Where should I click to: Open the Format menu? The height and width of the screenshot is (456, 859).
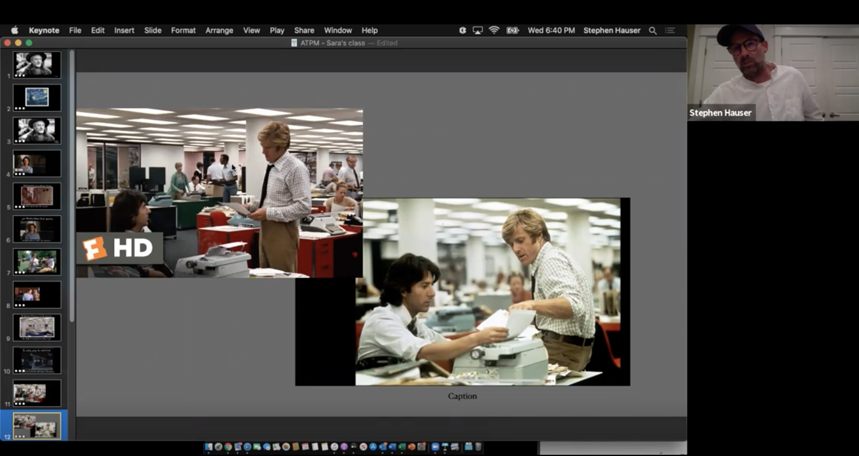pos(183,31)
